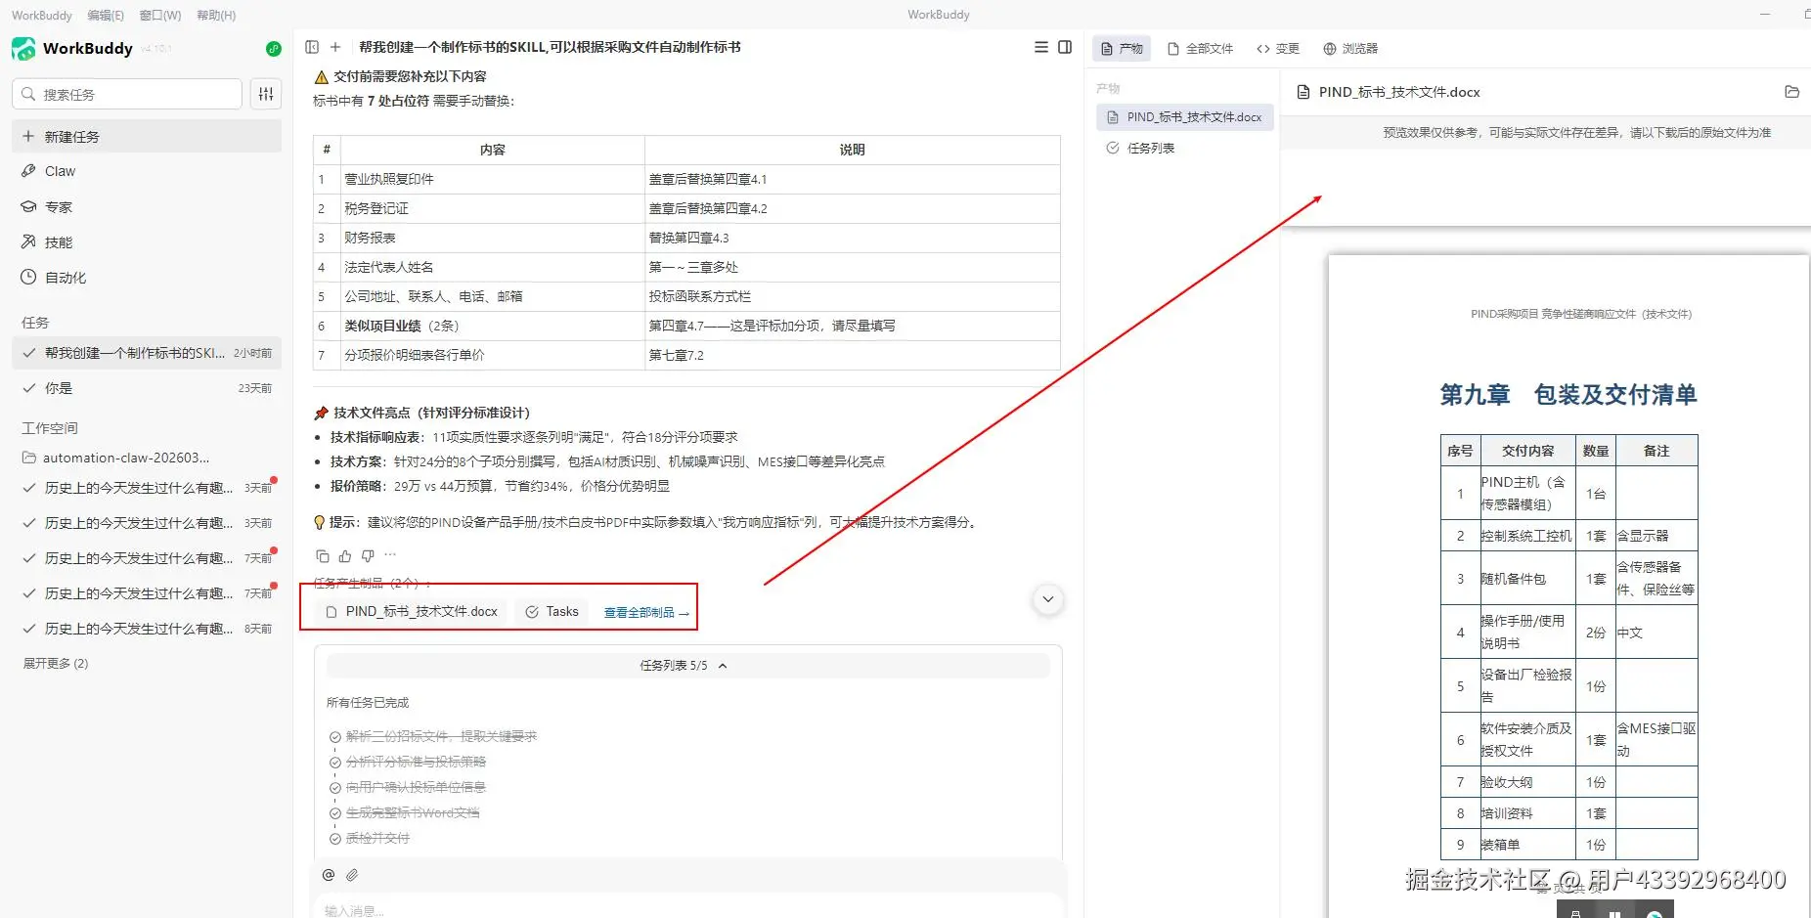Open more actions ellipsis under response
Viewport: 1811px width, 918px height.
click(x=390, y=555)
